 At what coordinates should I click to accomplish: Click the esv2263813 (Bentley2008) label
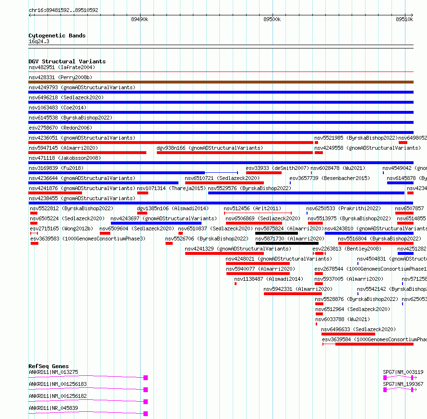click(x=347, y=249)
